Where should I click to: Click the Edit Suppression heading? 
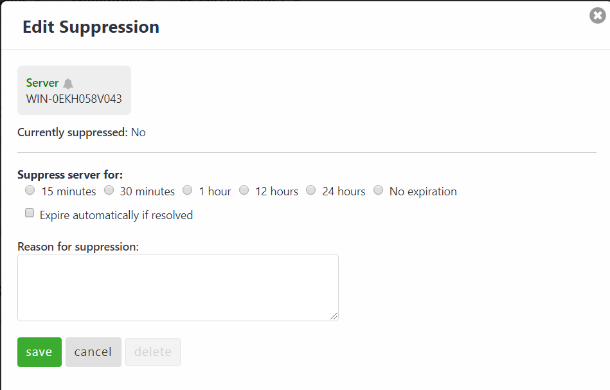tap(91, 27)
